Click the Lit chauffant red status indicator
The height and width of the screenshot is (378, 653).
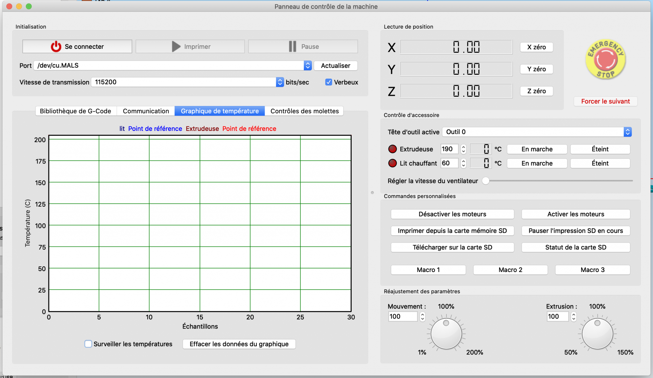point(392,163)
